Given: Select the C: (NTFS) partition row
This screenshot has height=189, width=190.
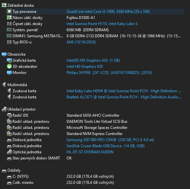Looking at the screenshot, I should tap(95, 176).
